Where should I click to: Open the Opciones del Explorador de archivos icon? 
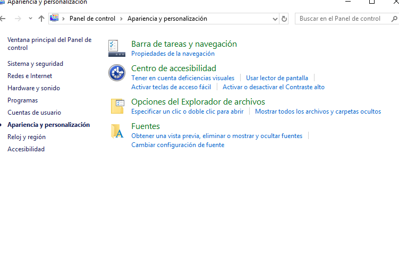point(117,106)
